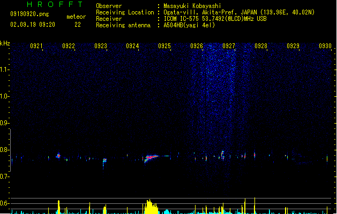Click the 1.0 kHz axis label
The height and width of the screenshot is (214, 337).
pos(4,96)
